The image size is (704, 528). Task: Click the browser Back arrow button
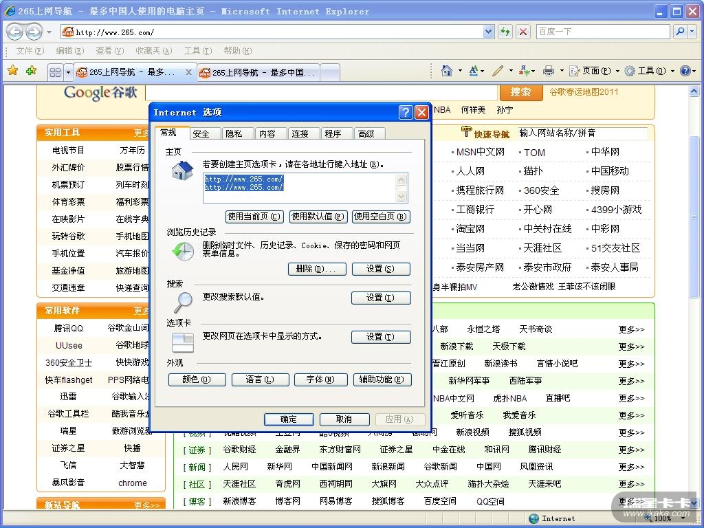pyautogui.click(x=15, y=32)
